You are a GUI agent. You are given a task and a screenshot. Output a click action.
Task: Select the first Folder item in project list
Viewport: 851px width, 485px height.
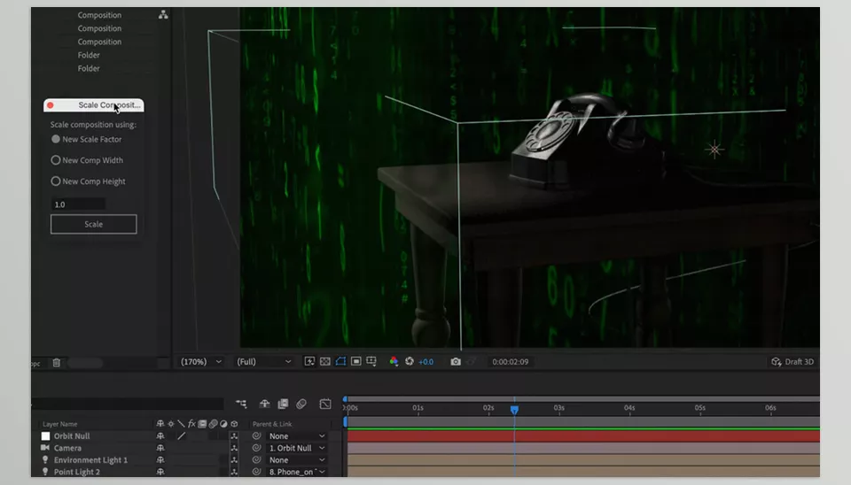coord(89,55)
